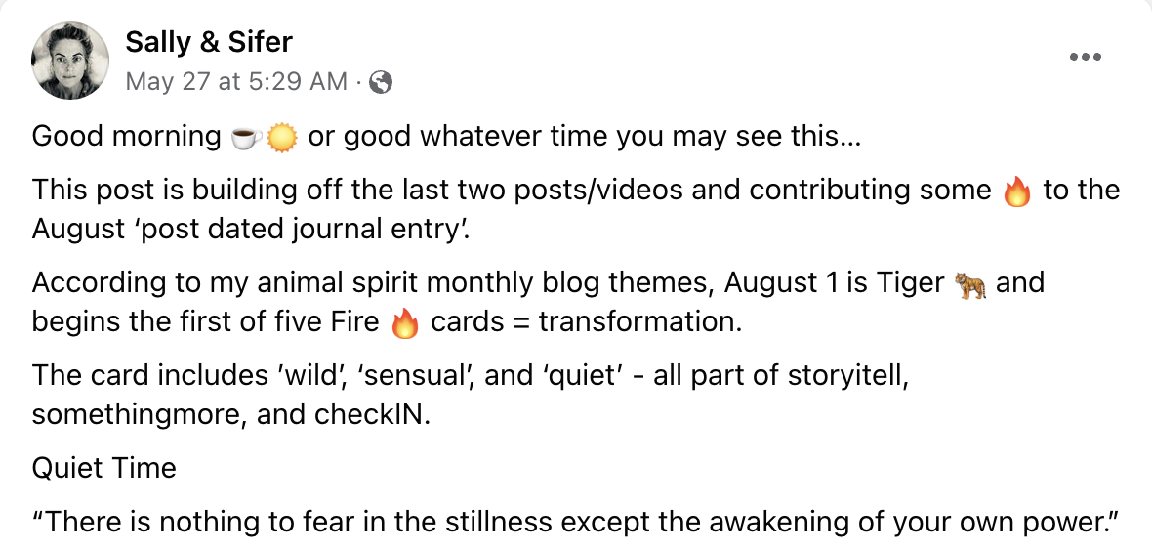Image resolution: width=1152 pixels, height=551 pixels.
Task: Open the May 27 at 5:29 AM timestamp
Action: [236, 82]
